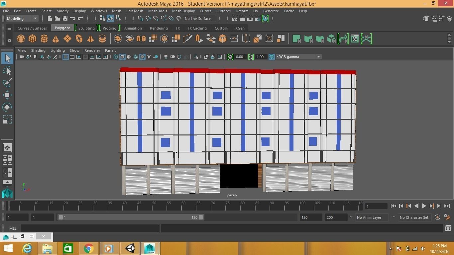Open the shelf options gear menu

click(x=9, y=41)
